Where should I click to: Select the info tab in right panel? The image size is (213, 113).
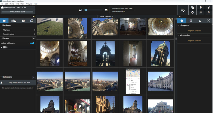(x=182, y=21)
